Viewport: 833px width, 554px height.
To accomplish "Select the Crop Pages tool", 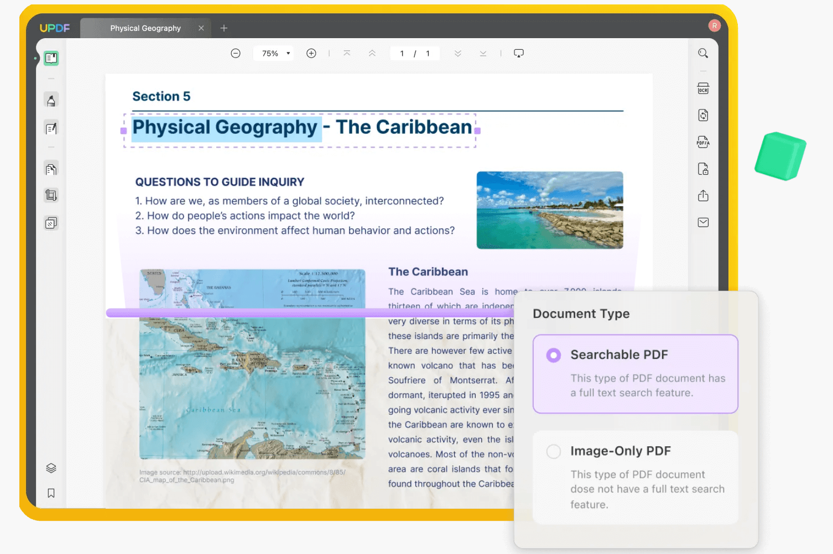I will coord(51,195).
